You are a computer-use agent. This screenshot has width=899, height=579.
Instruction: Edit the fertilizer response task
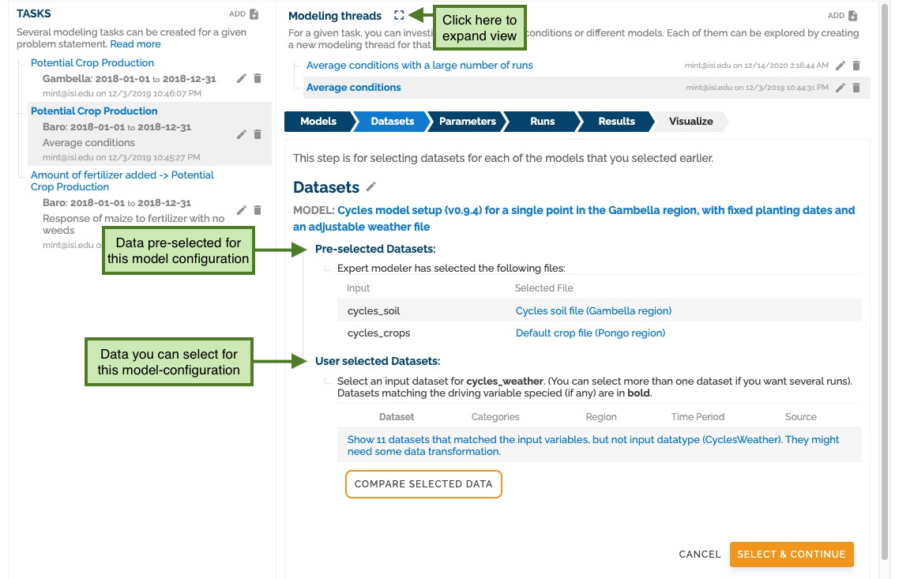pos(242,210)
